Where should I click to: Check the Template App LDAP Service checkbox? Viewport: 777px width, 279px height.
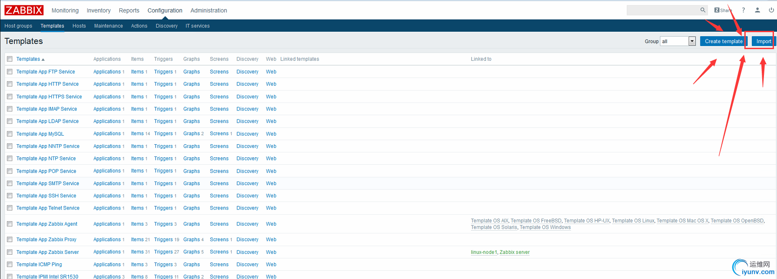[x=10, y=121]
